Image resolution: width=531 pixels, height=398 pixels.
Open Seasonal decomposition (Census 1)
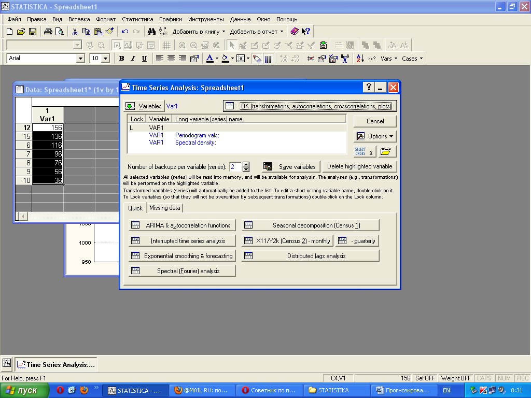pyautogui.click(x=311, y=225)
